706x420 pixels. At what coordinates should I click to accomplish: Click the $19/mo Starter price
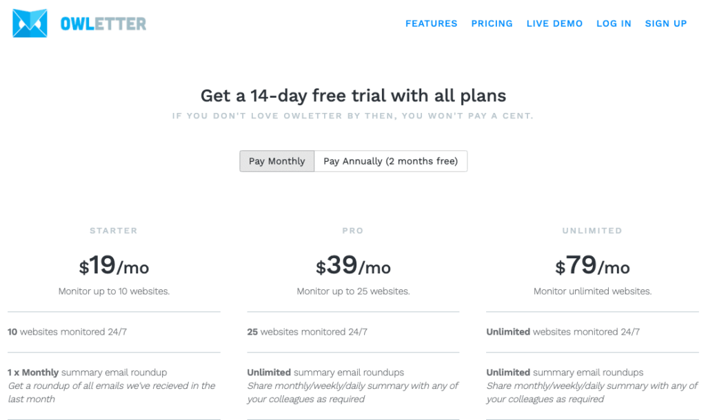point(114,265)
